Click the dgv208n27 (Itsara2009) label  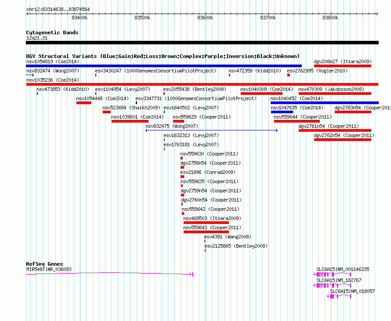(x=343, y=61)
